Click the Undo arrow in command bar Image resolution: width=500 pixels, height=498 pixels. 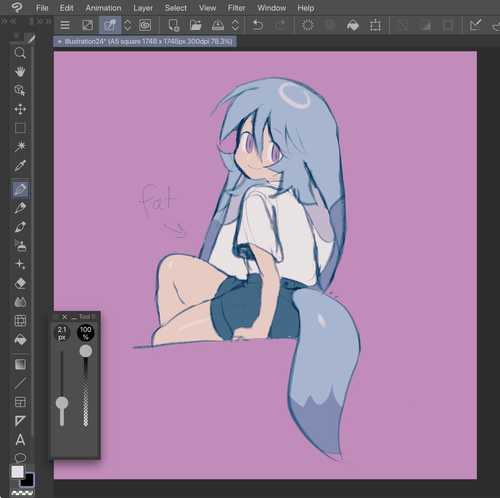coord(258,25)
